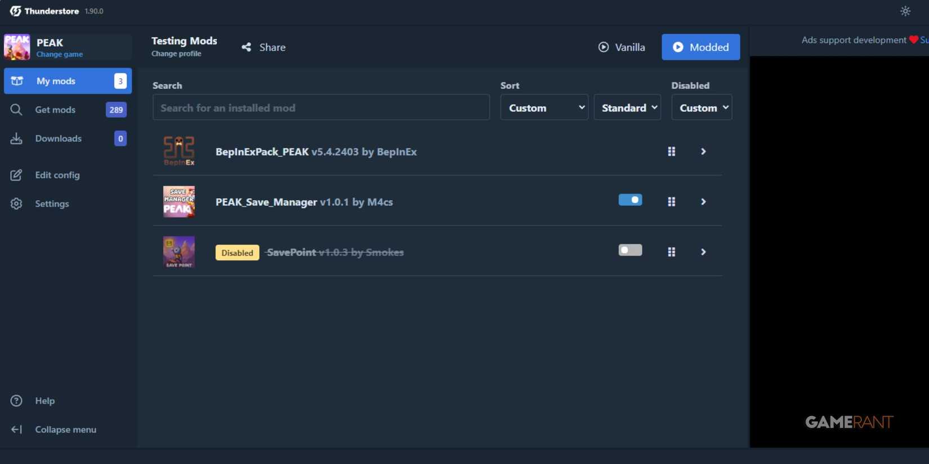Image resolution: width=929 pixels, height=464 pixels.
Task: Click the drag handle icon for BepInExPack_PEAK
Action: click(671, 151)
